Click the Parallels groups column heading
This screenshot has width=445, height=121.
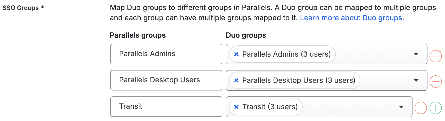(x=138, y=35)
